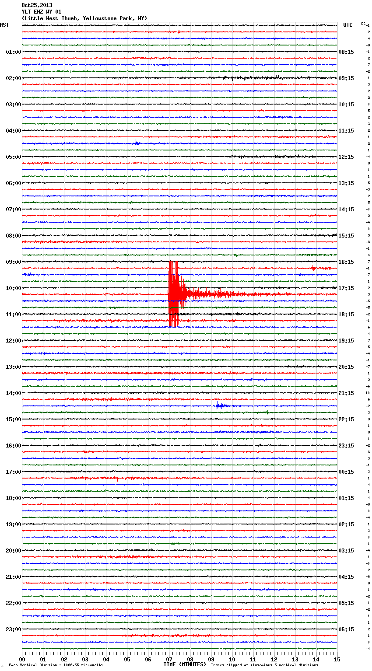Click the MST time label "03:00"
This screenshot has width=372, height=671.
[x=13, y=105]
